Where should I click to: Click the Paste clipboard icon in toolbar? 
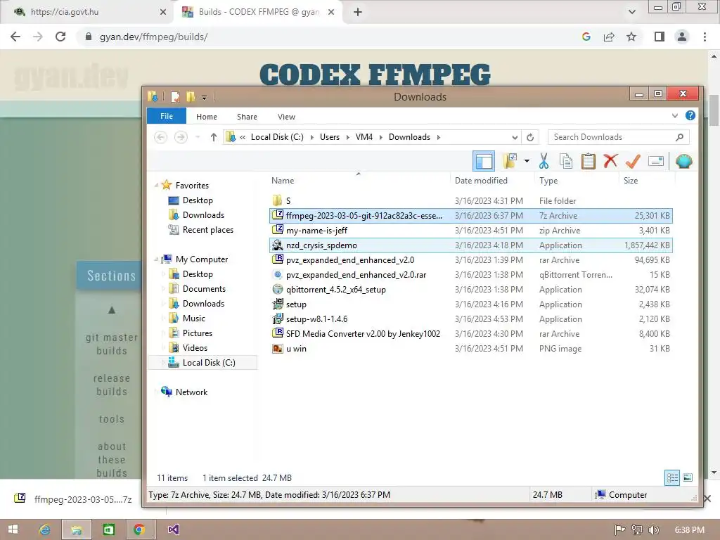tap(589, 161)
